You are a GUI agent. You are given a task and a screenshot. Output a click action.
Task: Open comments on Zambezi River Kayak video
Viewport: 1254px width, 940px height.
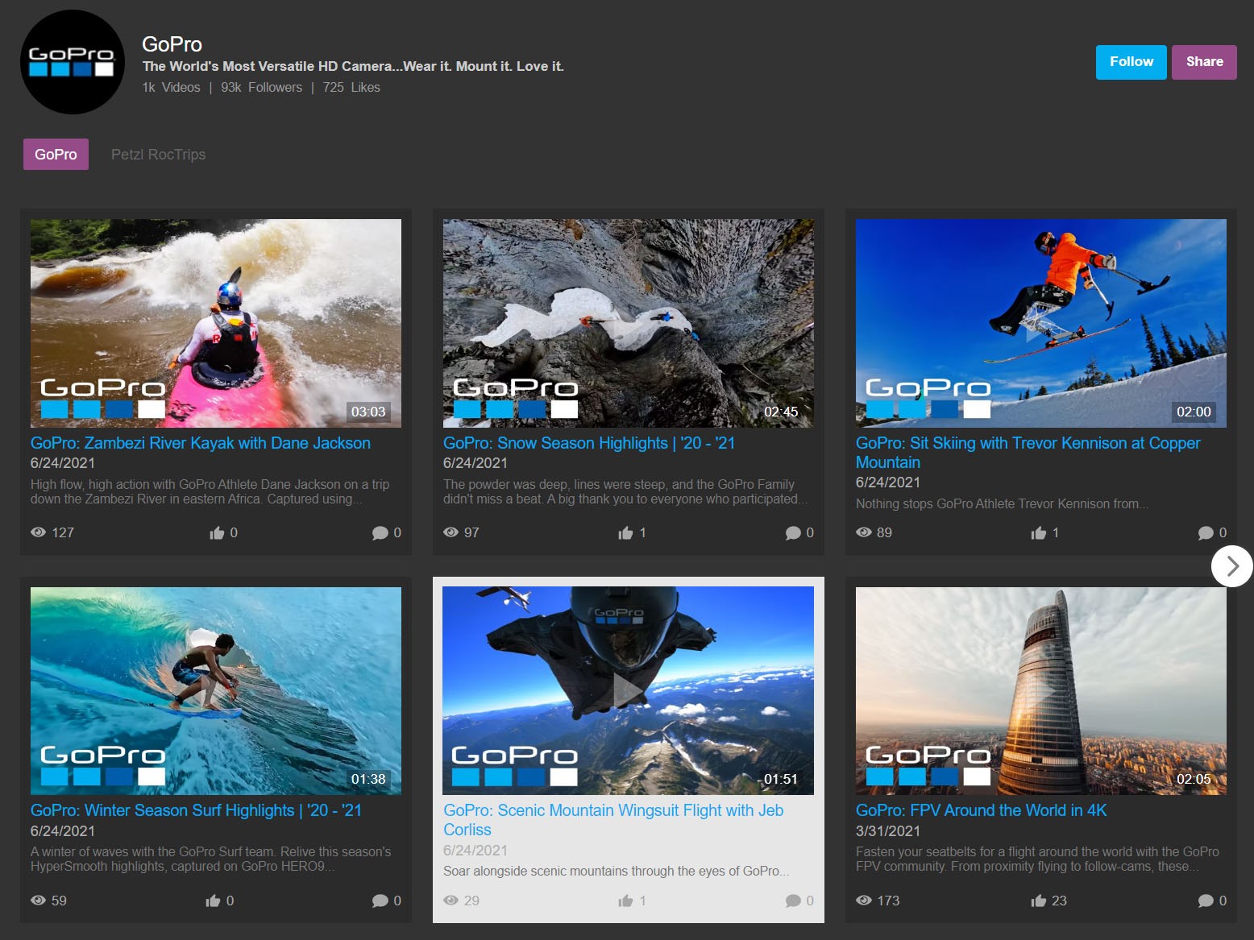(x=380, y=533)
